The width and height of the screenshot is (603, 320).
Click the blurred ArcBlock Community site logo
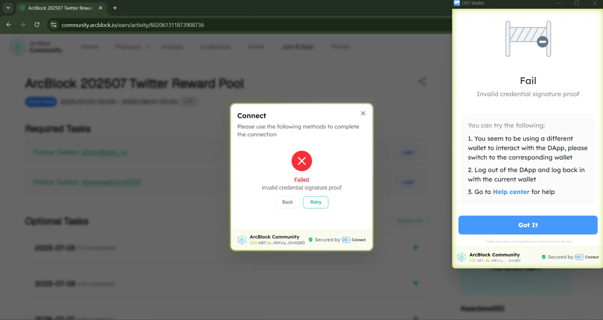pyautogui.click(x=36, y=47)
